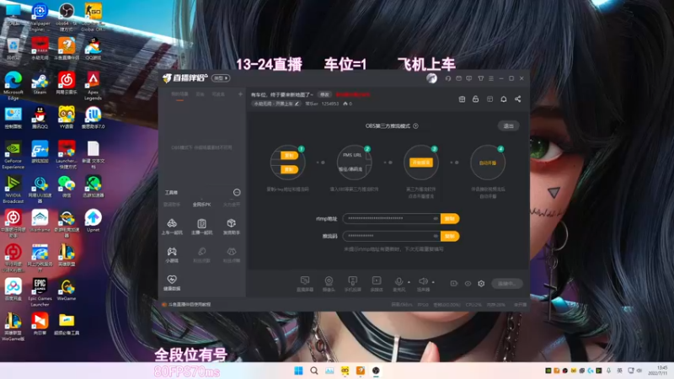Share the live room with the share icon

(517, 99)
